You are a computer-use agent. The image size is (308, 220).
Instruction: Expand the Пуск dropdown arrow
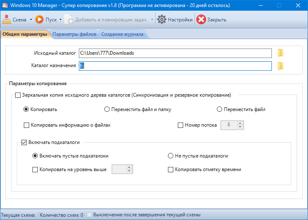point(60,20)
